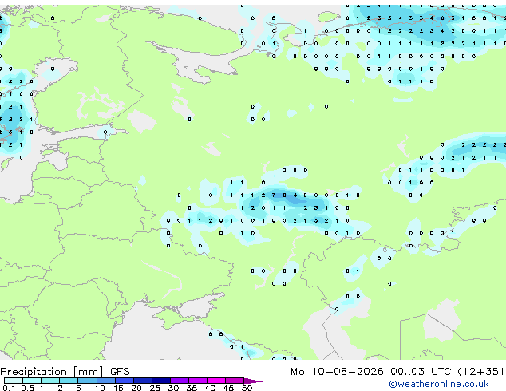
Task: Open the weatheronline.co.uk copyright link
Action: (x=439, y=384)
